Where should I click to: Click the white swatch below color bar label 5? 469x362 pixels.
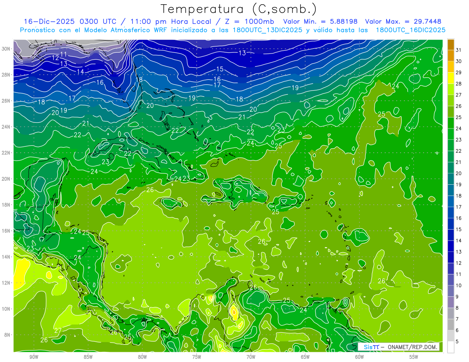pos(451,347)
